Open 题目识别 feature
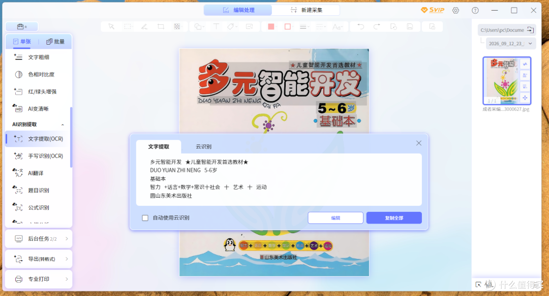Screen dimensions: 549x296 coord(38,190)
